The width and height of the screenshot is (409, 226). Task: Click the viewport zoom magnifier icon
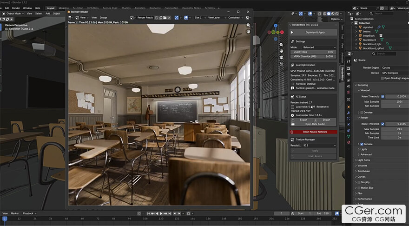(x=281, y=45)
